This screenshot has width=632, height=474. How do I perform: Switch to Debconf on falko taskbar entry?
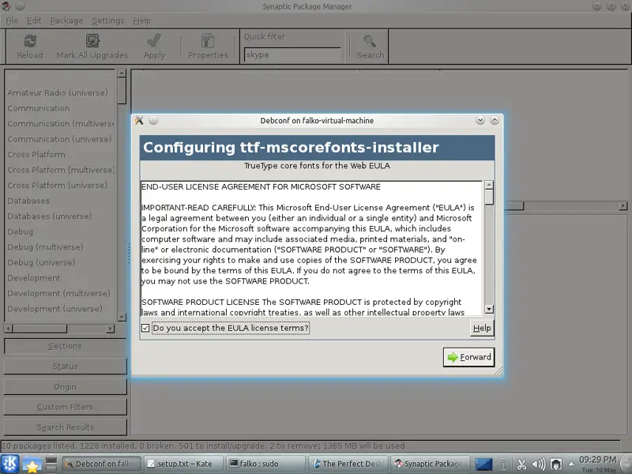(x=101, y=464)
